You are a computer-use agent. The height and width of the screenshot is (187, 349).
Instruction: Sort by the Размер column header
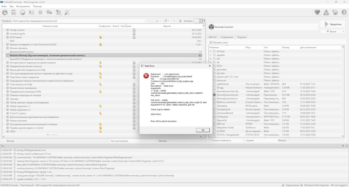click(x=290, y=47)
